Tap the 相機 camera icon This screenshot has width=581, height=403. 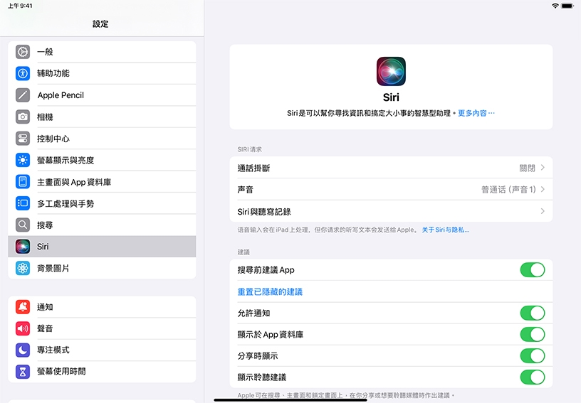pos(23,117)
